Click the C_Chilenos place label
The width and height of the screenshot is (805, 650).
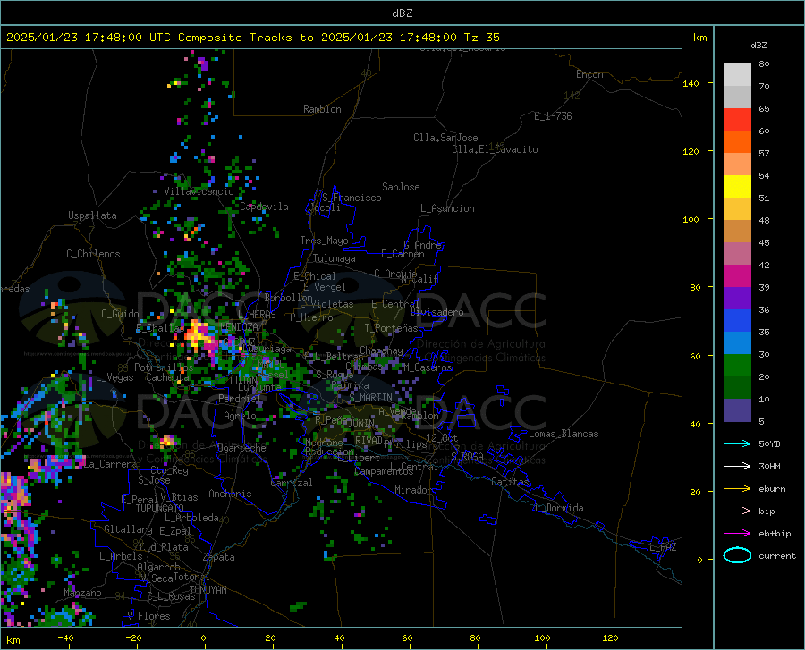coord(93,254)
